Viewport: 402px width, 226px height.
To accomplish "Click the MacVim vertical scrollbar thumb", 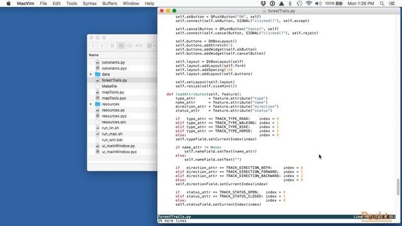I will tap(398, 187).
